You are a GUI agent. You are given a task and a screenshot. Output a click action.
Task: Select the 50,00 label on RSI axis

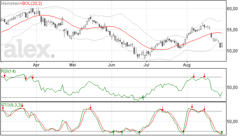[232, 88]
